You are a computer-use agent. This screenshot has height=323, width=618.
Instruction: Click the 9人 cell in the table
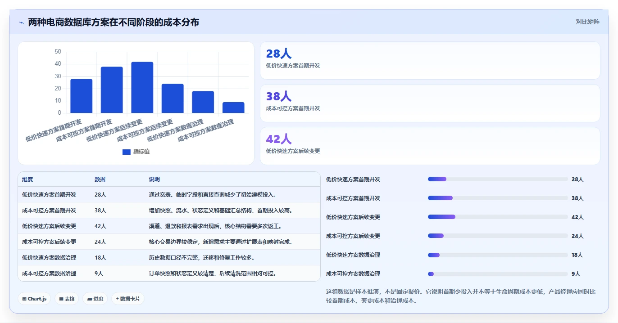pyautogui.click(x=99, y=274)
